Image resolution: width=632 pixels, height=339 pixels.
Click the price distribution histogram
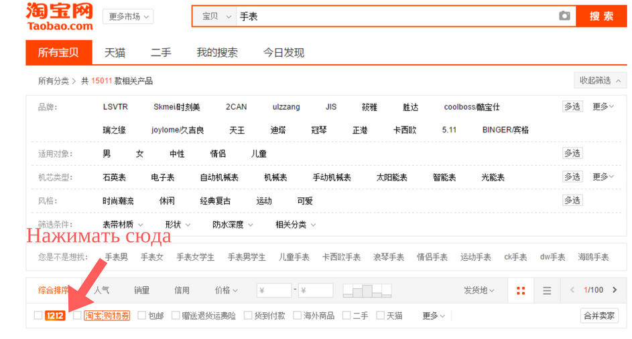point(366,290)
